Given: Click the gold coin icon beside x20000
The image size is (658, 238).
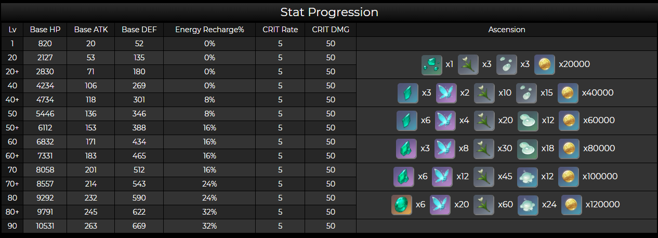Looking at the screenshot, I should point(545,64).
